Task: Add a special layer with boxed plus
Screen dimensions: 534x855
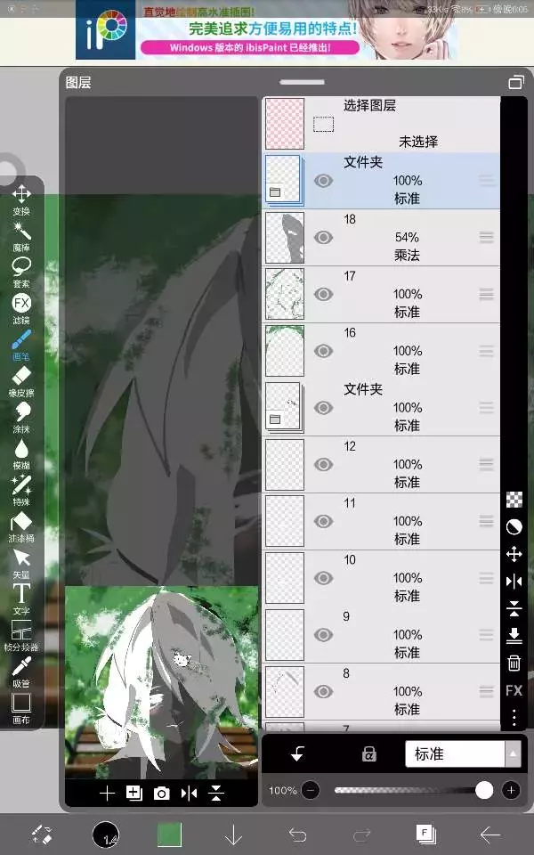Action: click(x=134, y=793)
